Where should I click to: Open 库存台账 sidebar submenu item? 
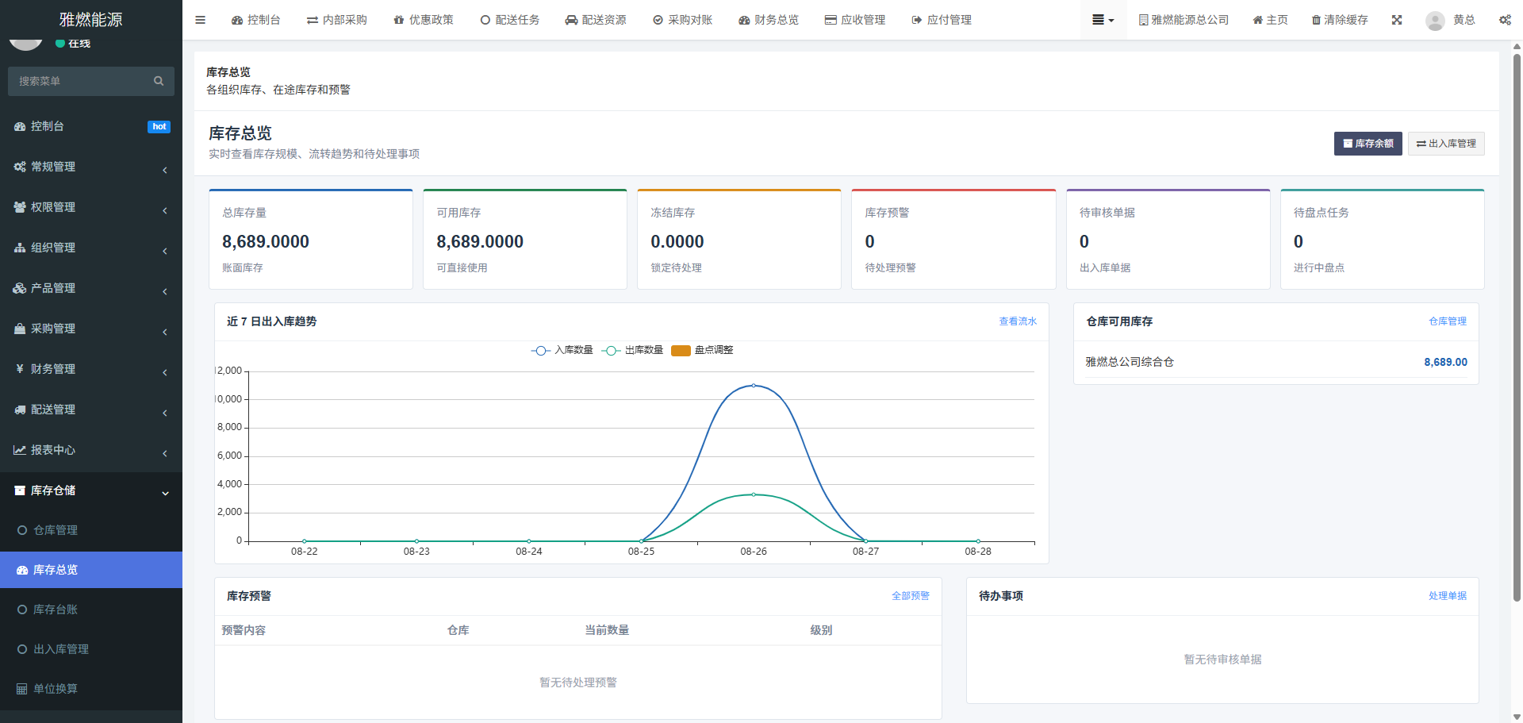coord(91,610)
